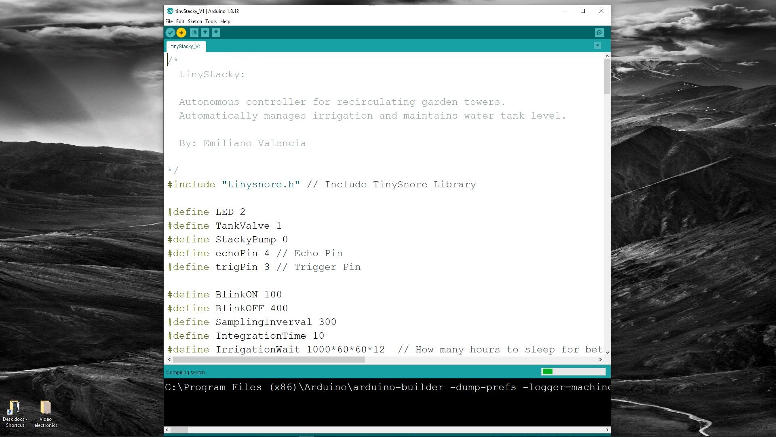Click the Open Sketch folder icon
Viewport: 776px width, 437px height.
coord(205,32)
